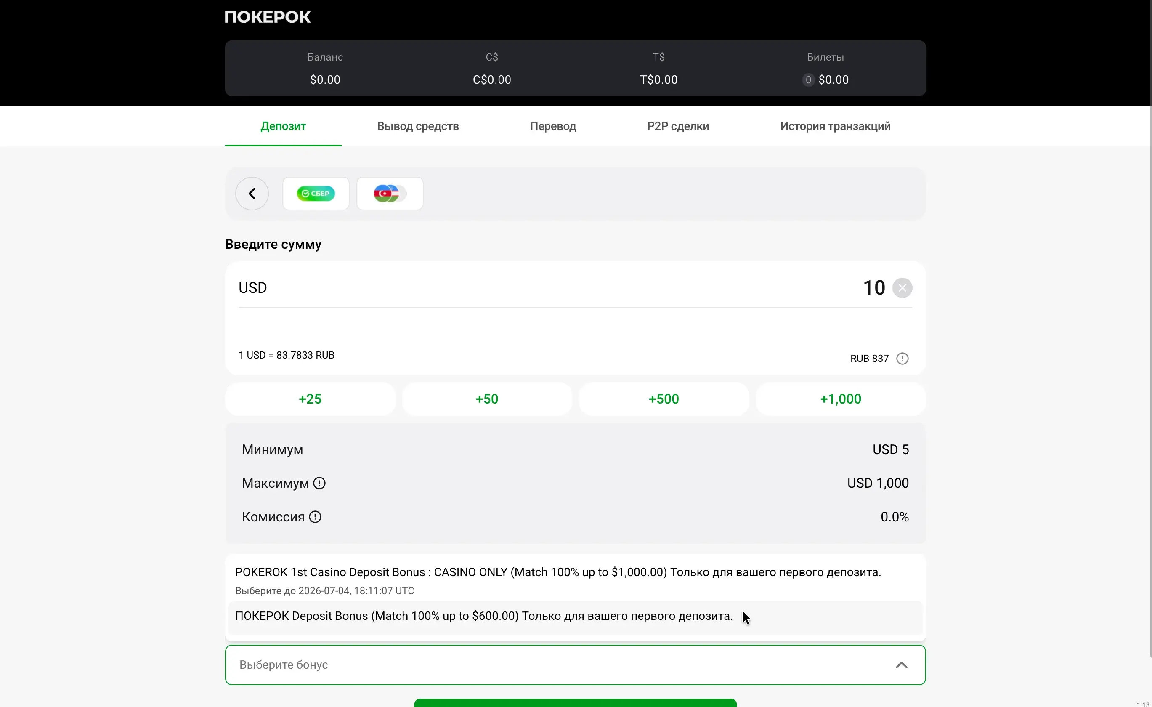Add 25 with the +25 button

click(311, 399)
